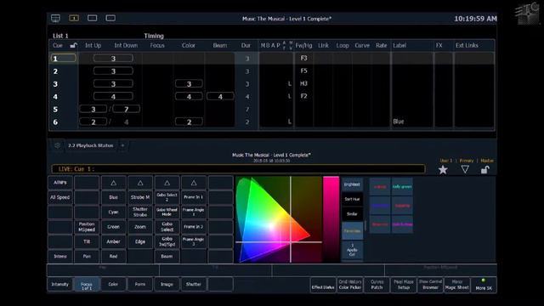
Task: Select the highlighted monitor 1 workspace icon
Action: pos(74,18)
